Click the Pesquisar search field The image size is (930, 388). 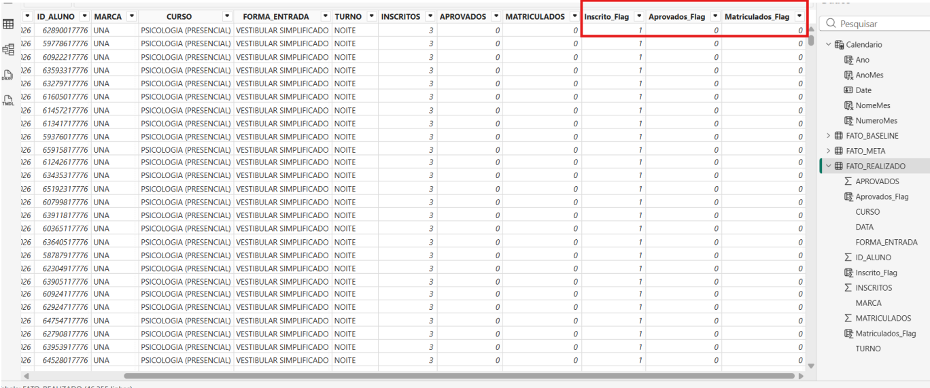[x=875, y=24]
